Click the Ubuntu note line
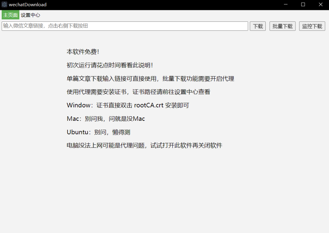Image resolution: width=329 pixels, height=233 pixels. (98, 132)
